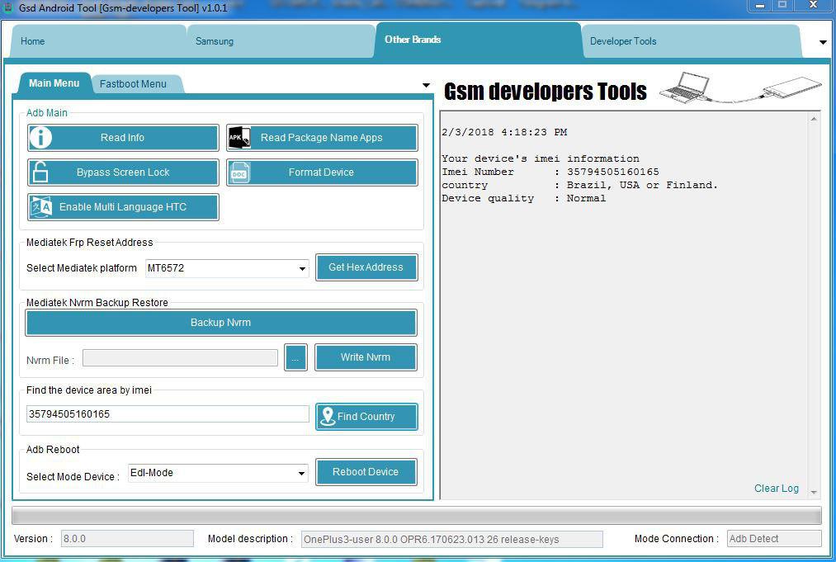Open the Mediatek platform dropdown showing MT6572
The width and height of the screenshot is (836, 562).
pos(303,267)
